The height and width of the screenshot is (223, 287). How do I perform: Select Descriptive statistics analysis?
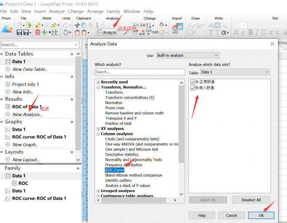pyautogui.click(x=122, y=154)
